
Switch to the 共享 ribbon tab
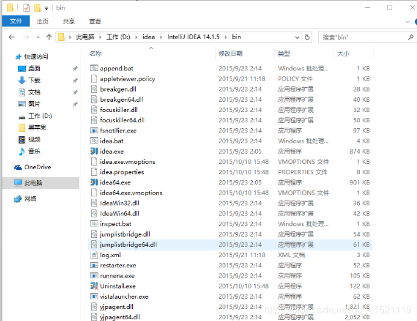click(x=69, y=21)
